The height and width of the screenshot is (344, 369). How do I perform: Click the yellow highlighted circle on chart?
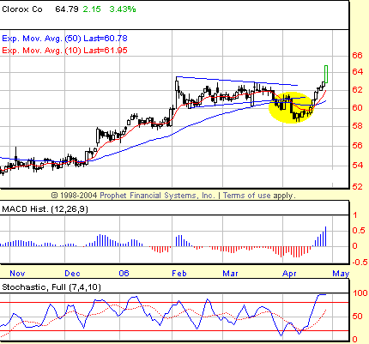coord(291,107)
